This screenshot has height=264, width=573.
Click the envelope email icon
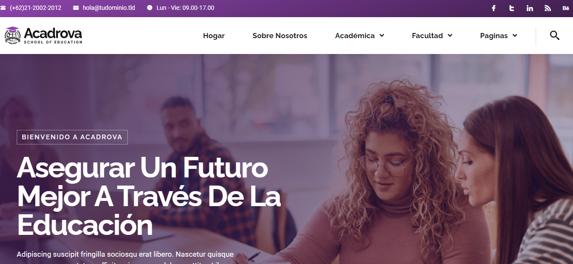point(76,8)
